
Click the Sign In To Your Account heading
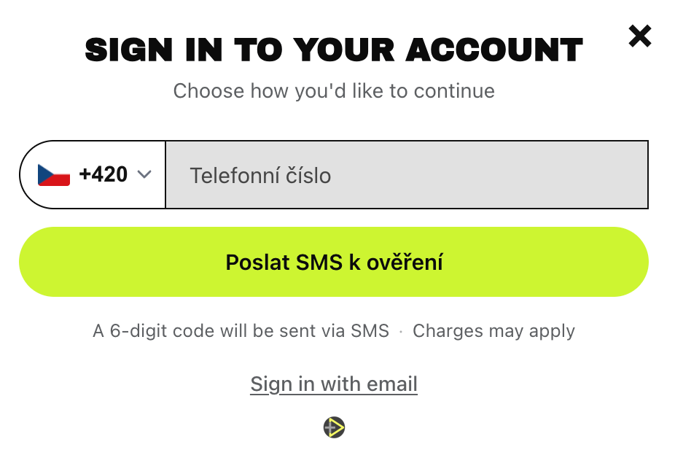point(334,50)
